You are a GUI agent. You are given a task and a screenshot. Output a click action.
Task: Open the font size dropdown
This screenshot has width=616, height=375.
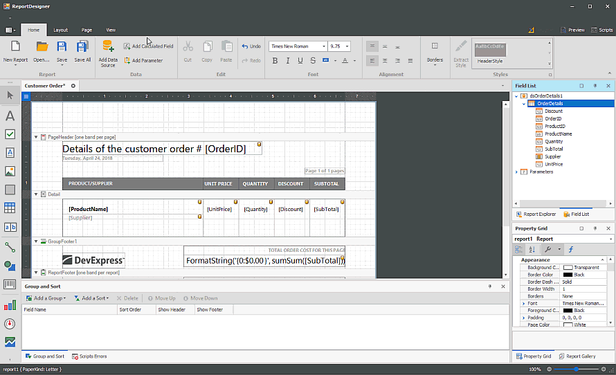coord(347,46)
